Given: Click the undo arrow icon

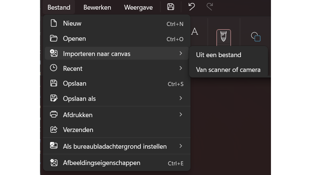Looking at the screenshot, I should (191, 7).
